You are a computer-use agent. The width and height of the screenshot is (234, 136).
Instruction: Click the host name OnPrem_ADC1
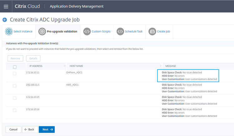(74, 72)
